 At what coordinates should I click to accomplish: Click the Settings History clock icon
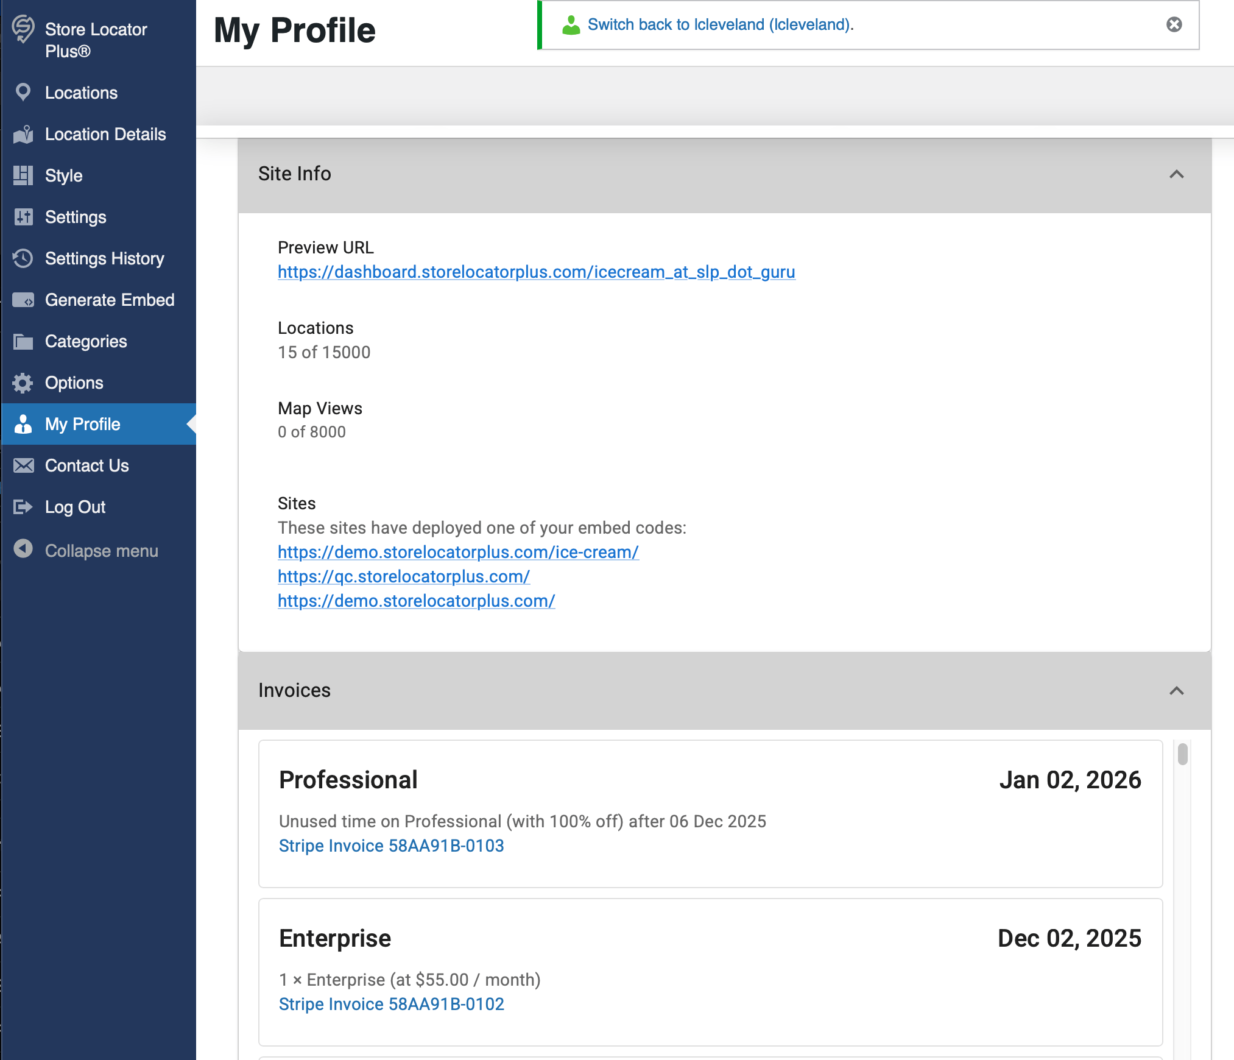(23, 258)
